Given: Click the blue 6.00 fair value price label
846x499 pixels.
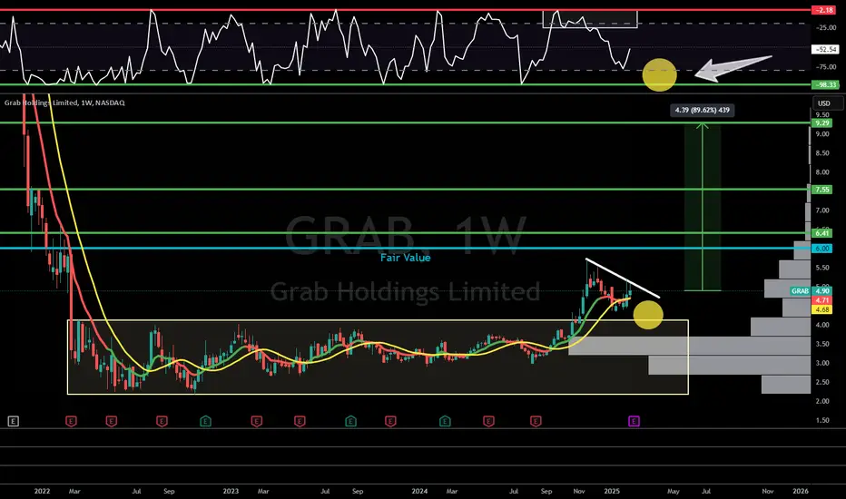Looking at the screenshot, I should pos(822,249).
